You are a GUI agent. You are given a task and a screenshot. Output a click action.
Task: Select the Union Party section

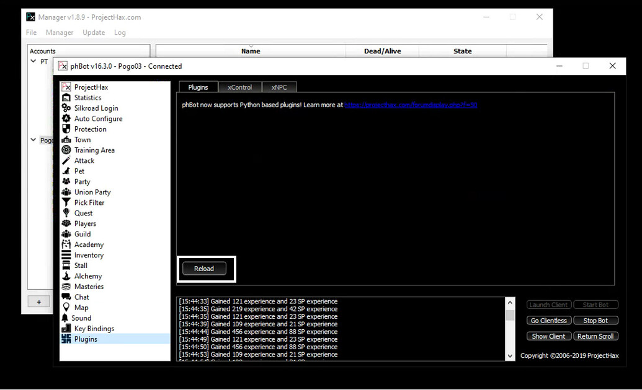coord(91,192)
